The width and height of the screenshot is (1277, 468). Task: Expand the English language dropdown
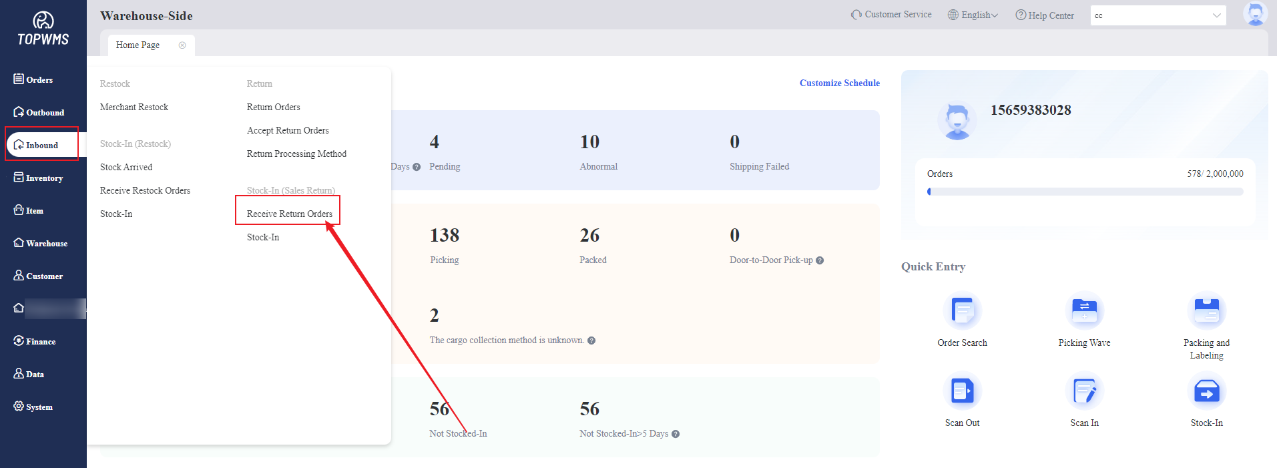pyautogui.click(x=973, y=15)
